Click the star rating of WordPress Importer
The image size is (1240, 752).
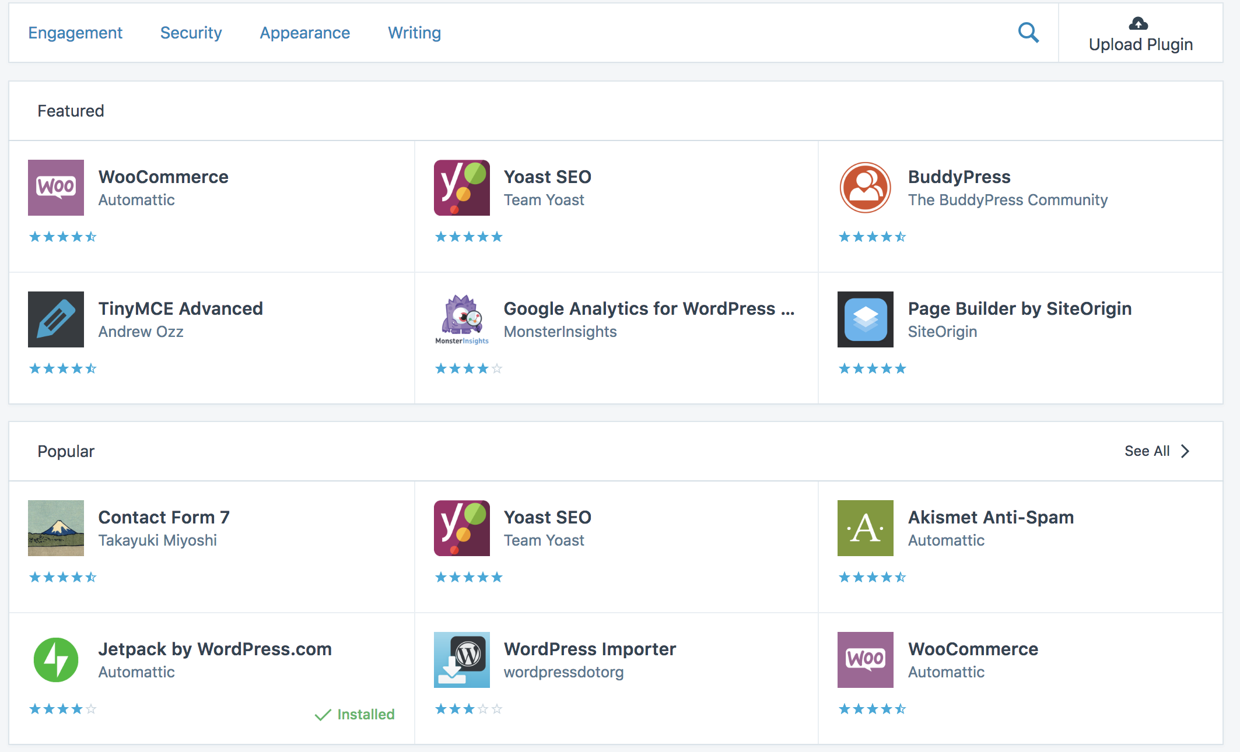click(x=468, y=709)
